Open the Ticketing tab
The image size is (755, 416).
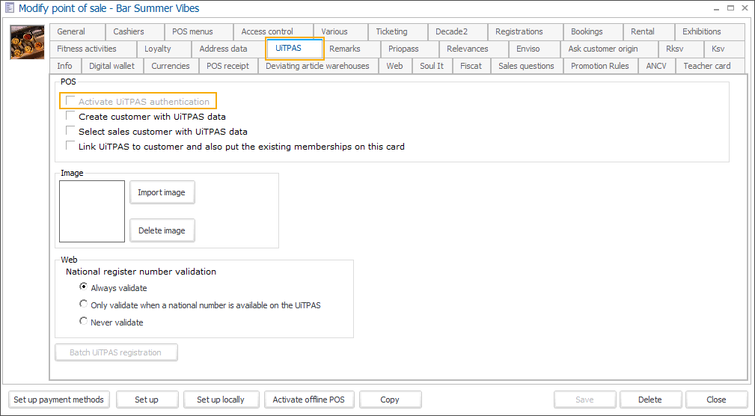(391, 31)
